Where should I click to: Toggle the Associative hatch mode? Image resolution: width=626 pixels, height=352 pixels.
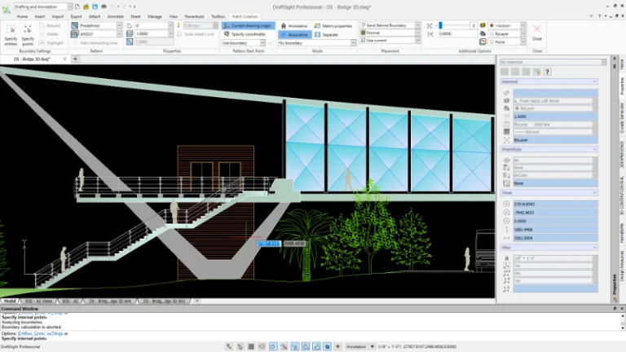(293, 35)
